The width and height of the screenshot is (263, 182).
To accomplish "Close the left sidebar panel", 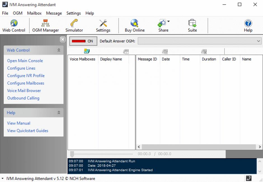I will (63, 39).
